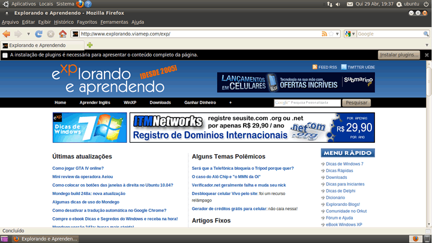
Task: Open the Histórico menu
Action: [x=64, y=22]
